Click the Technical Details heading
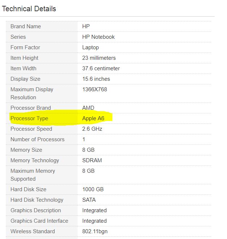The height and width of the screenshot is (239, 227). coord(29,9)
